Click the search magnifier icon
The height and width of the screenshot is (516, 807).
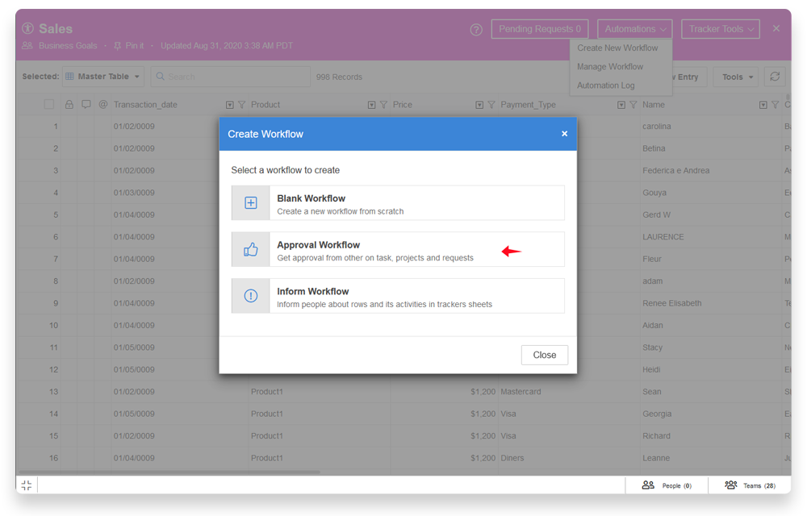(160, 76)
